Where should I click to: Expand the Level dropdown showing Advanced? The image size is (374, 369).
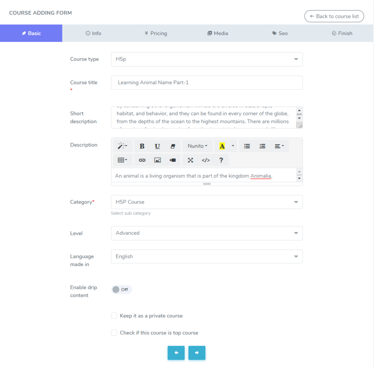pyautogui.click(x=207, y=233)
